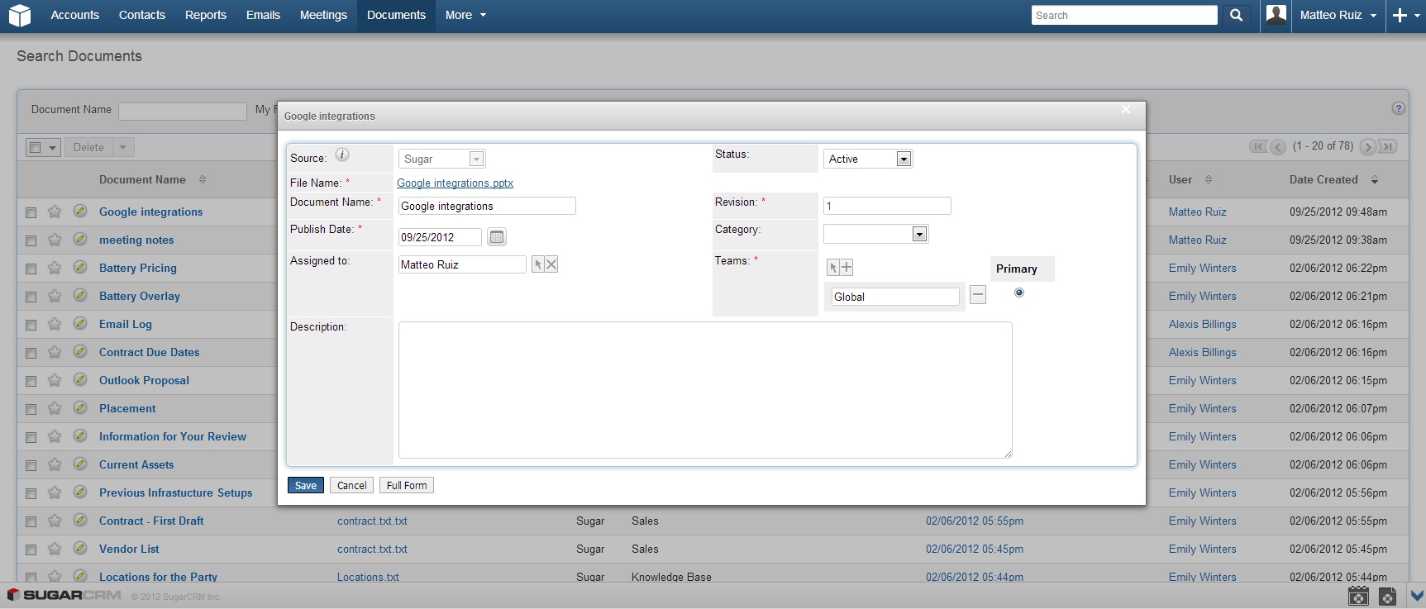Open the Meetings module tab

(323, 15)
